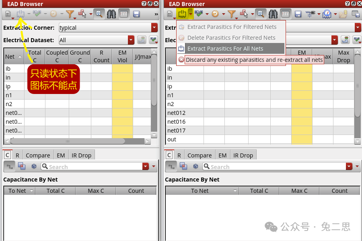Click the left net table horizontal scrollbar
This screenshot has height=241, width=362.
coord(68,141)
